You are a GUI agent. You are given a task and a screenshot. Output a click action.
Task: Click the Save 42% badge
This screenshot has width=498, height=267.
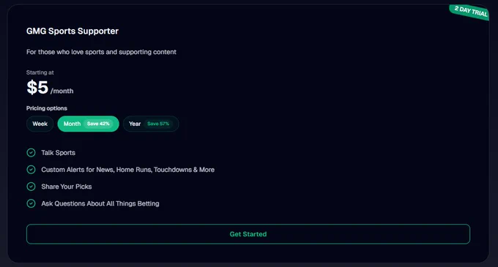(x=98, y=124)
